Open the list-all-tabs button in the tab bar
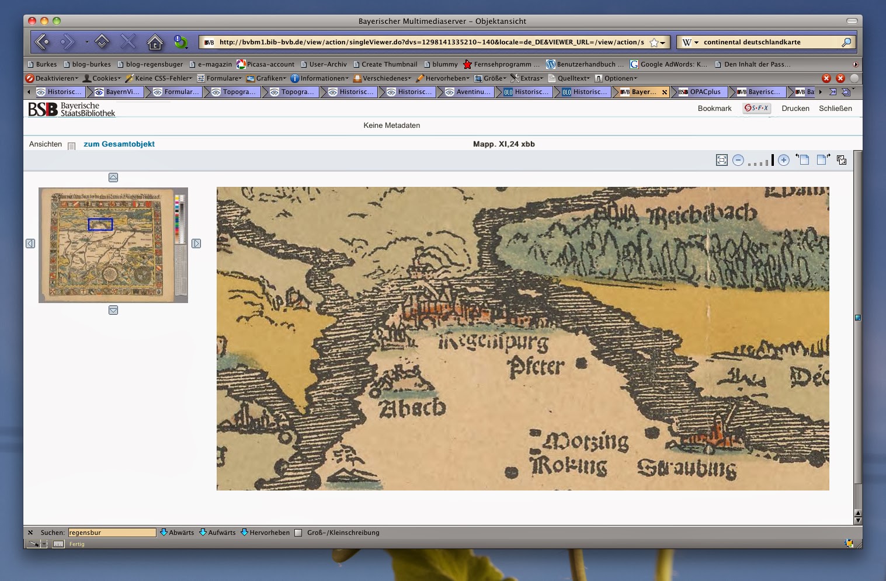This screenshot has width=886, height=581. point(845,92)
